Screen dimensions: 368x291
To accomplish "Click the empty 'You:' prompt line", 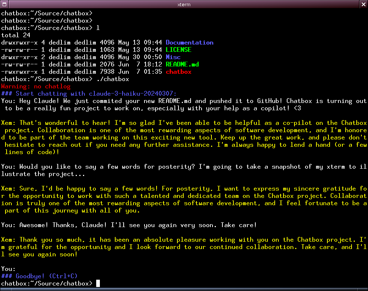I will coord(8,269).
